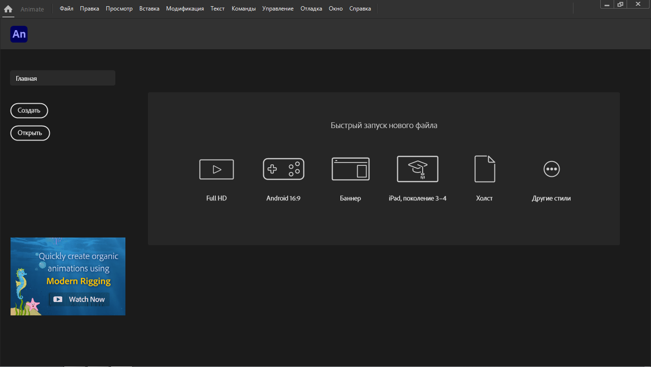The width and height of the screenshot is (651, 367).
Task: Click Watch Now on Modern Rigging banner
Action: click(x=79, y=299)
